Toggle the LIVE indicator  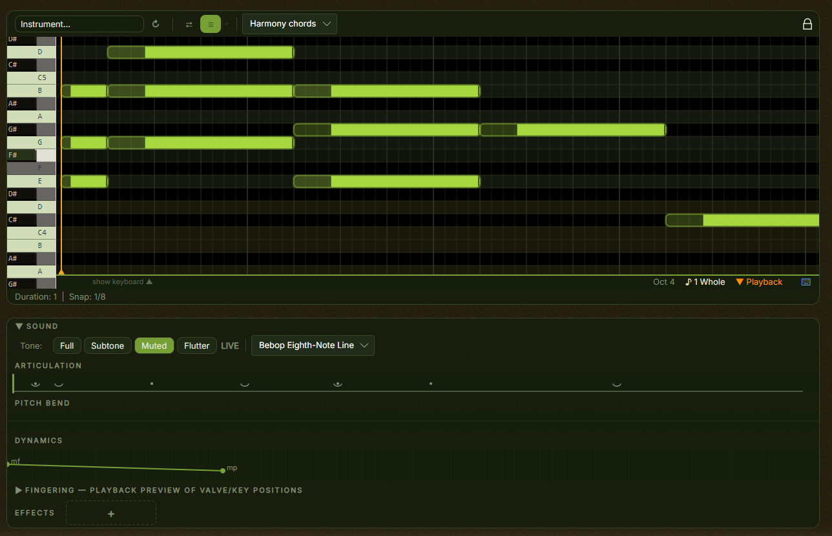(x=230, y=345)
